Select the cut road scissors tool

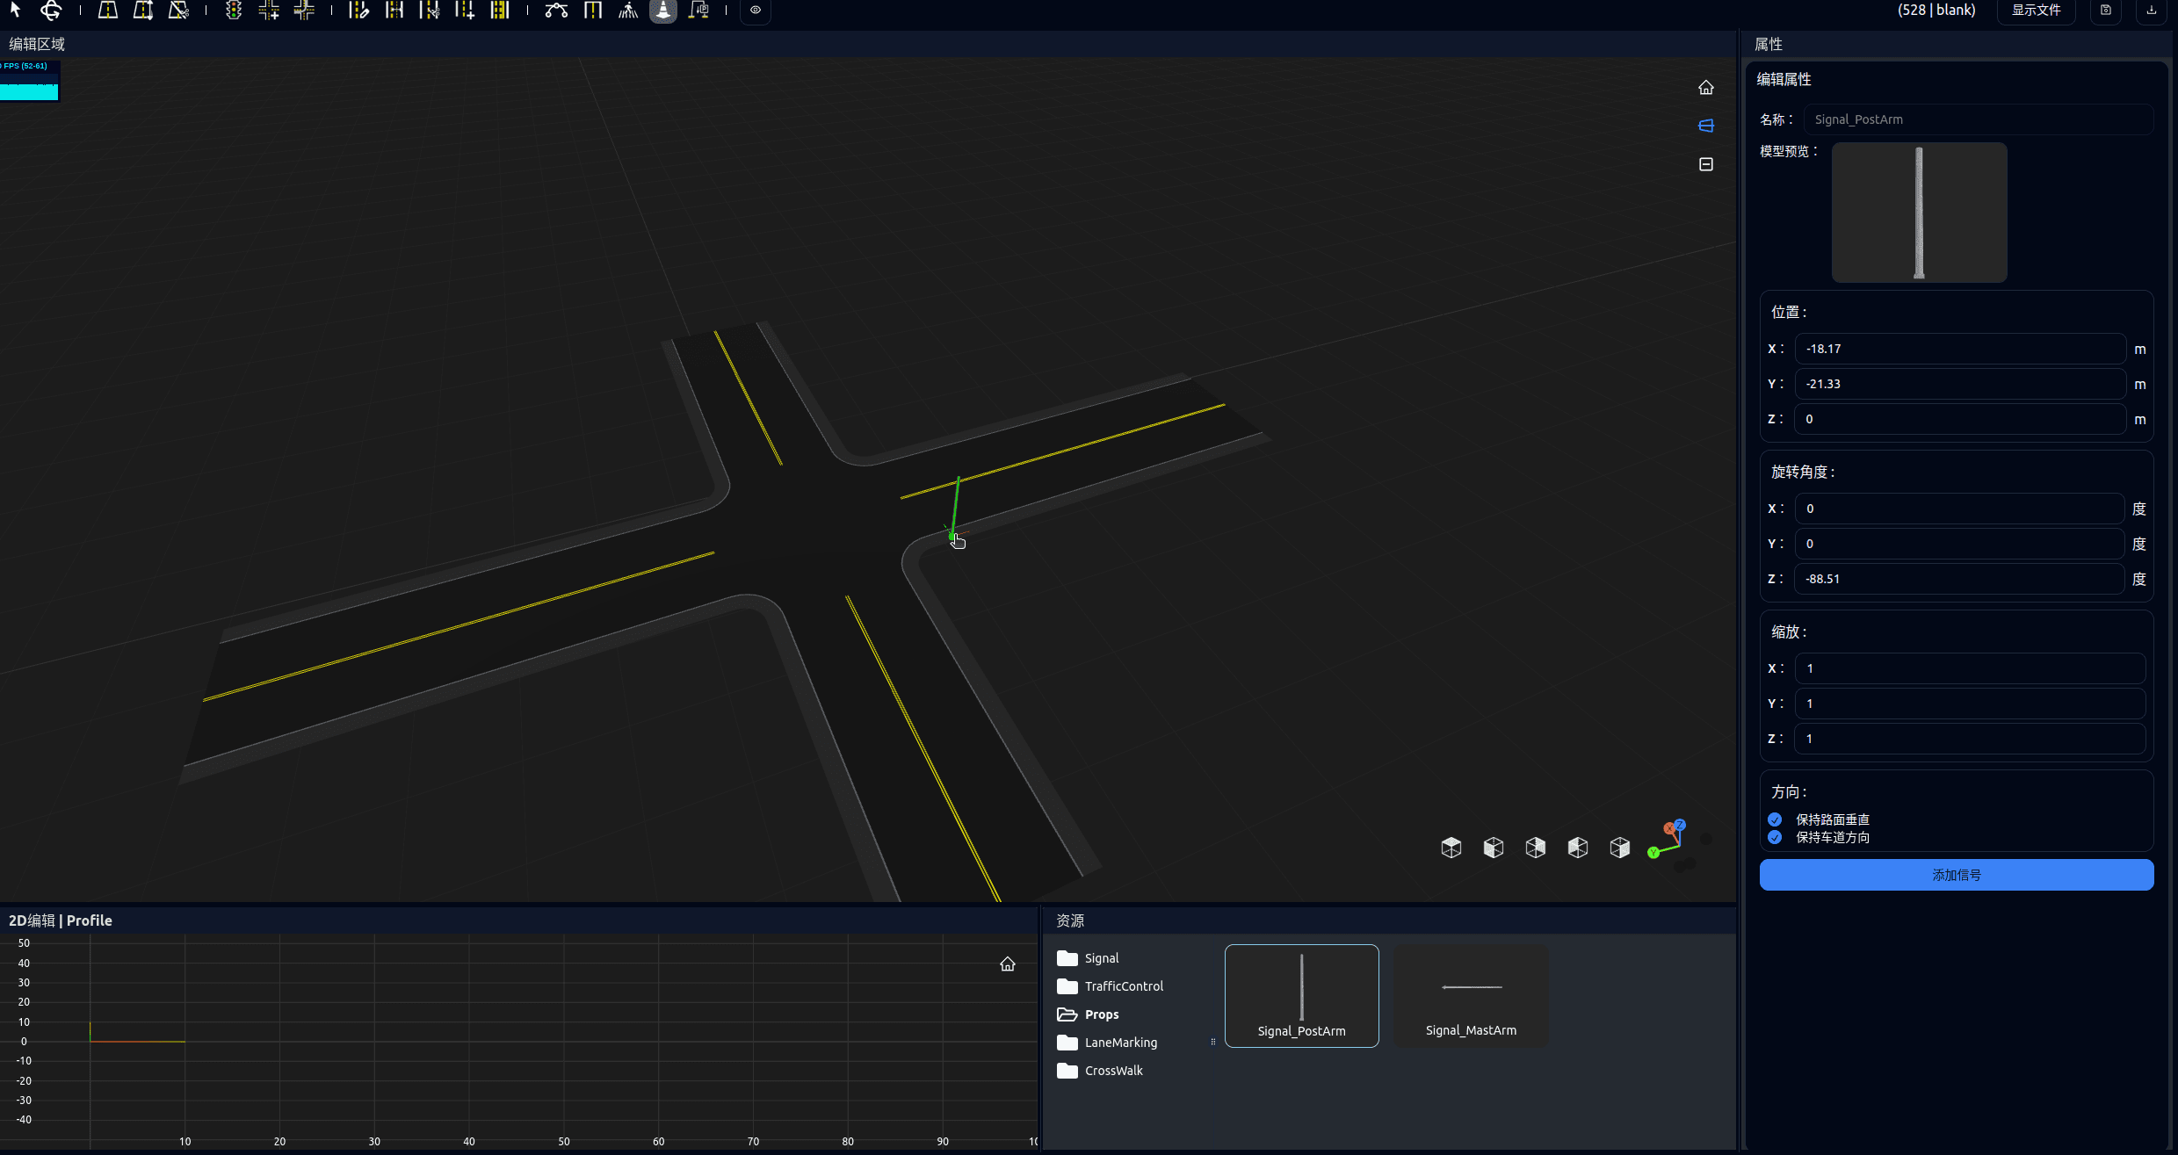pyautogui.click(x=178, y=10)
